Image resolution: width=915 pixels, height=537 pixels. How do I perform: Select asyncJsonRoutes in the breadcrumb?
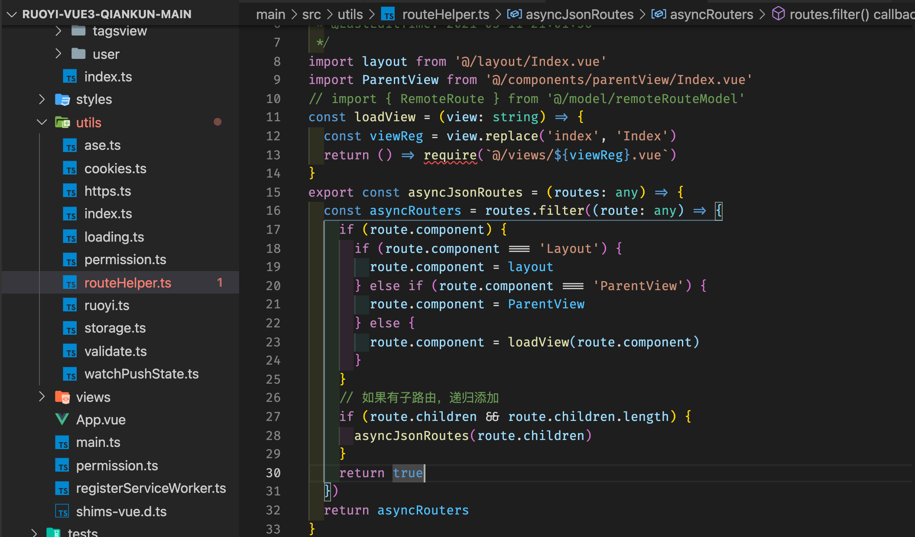(x=579, y=14)
